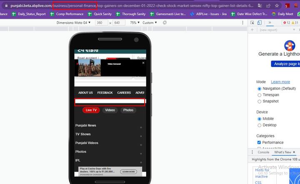The image size is (300, 184).
Task: Switch to the Console drawer tab
Action: 263,152
